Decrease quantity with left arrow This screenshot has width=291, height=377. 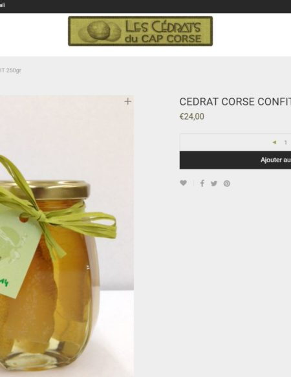click(x=274, y=142)
